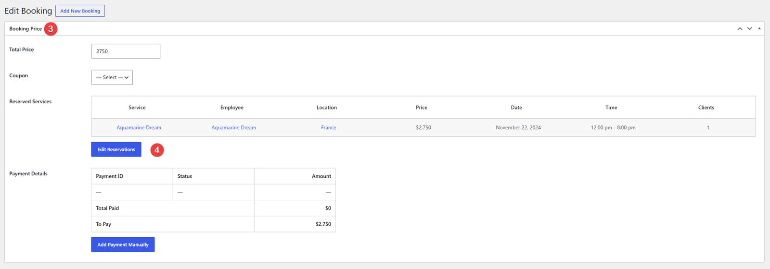Click Add Payment Manually button
Image resolution: width=770 pixels, height=269 pixels.
(123, 245)
